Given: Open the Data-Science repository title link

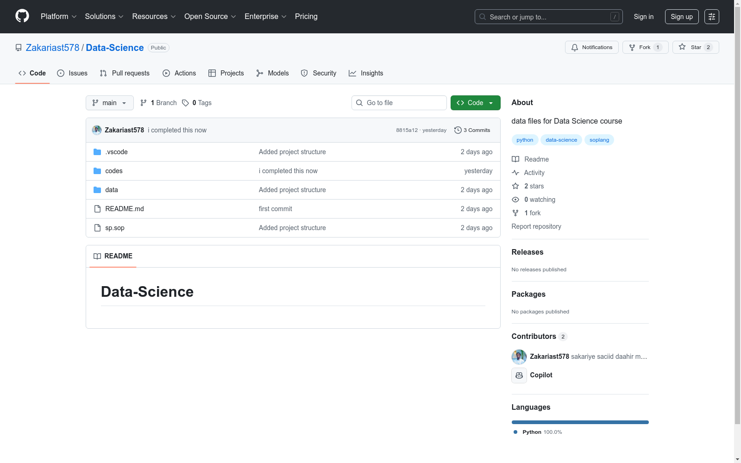Looking at the screenshot, I should pos(115,48).
